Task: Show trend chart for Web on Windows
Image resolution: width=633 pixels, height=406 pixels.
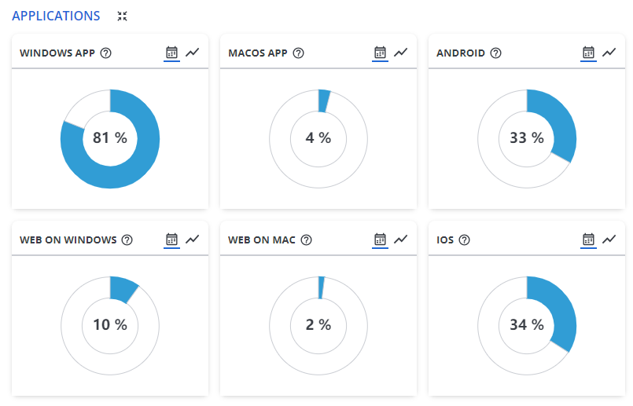Action: pos(193,240)
